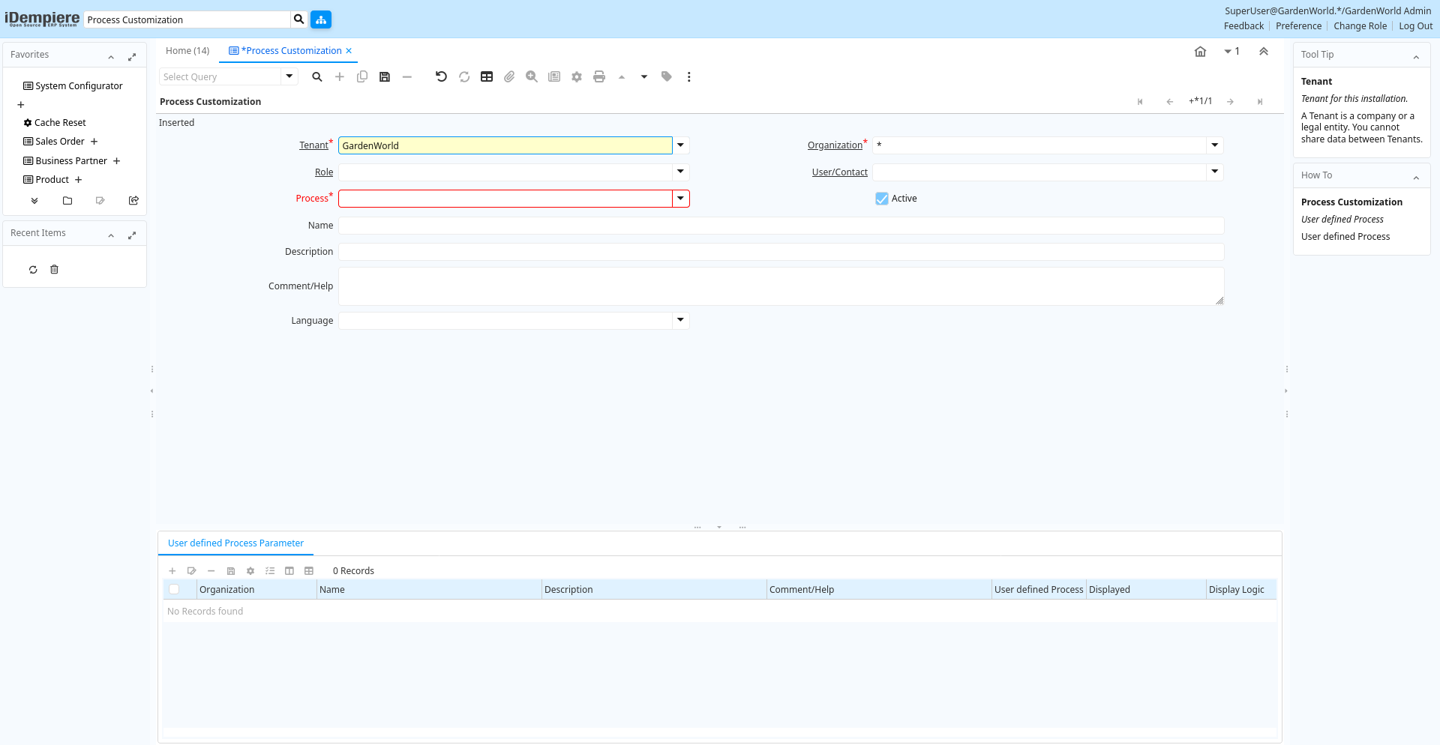Viewport: 1440px width, 745px height.
Task: Open the menu tree icon beside search
Action: pyautogui.click(x=321, y=19)
